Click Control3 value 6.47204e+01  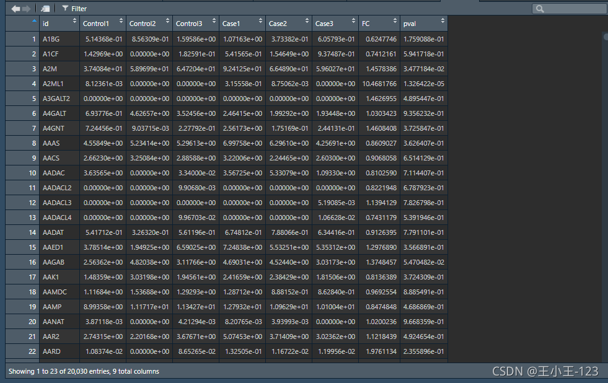[196, 69]
